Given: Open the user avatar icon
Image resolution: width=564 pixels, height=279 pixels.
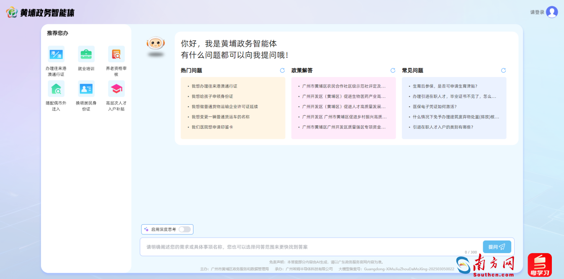Looking at the screenshot, I should [552, 12].
